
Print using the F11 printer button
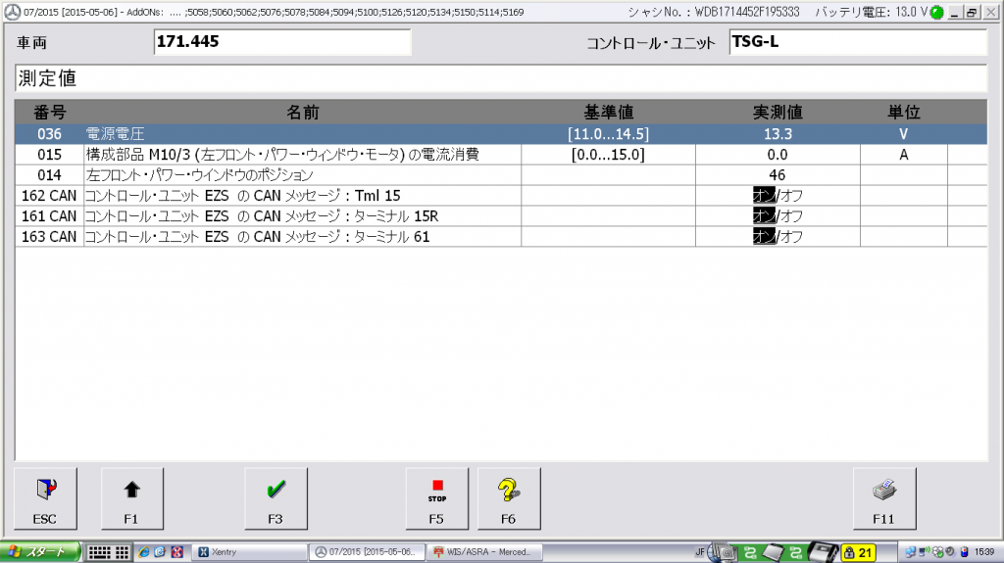(884, 497)
